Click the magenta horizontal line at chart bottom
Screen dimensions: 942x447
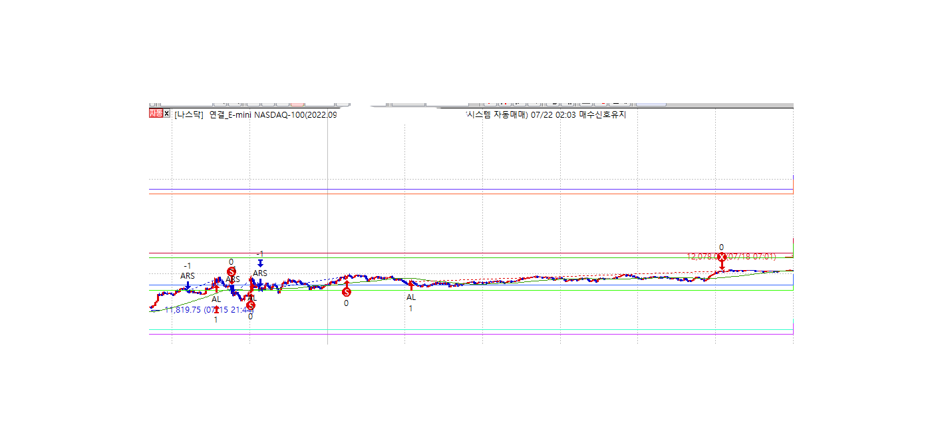466,335
